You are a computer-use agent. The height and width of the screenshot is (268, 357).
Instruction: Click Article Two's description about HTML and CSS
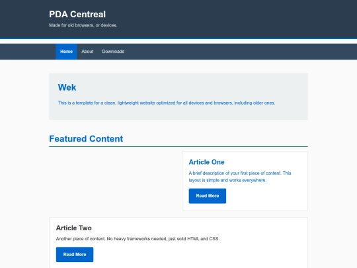pos(138,239)
